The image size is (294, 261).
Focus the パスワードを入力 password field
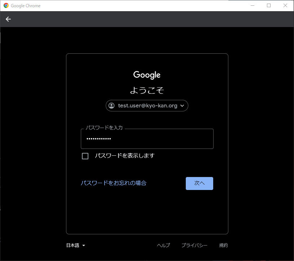pyautogui.click(x=147, y=139)
